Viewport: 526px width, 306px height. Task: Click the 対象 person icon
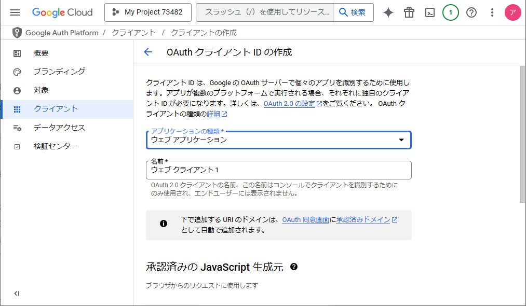pyautogui.click(x=17, y=91)
